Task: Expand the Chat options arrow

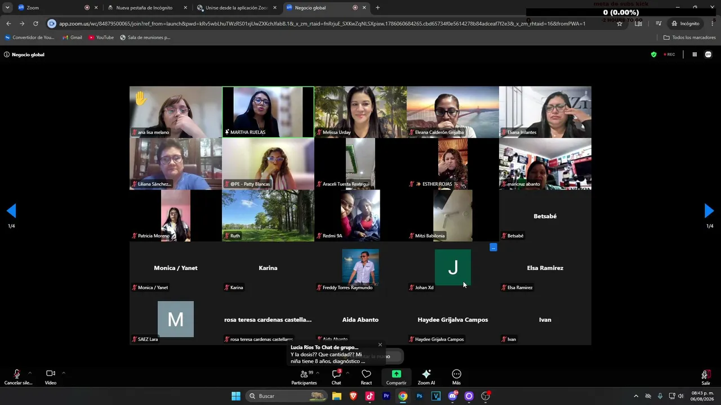Action: point(348,372)
